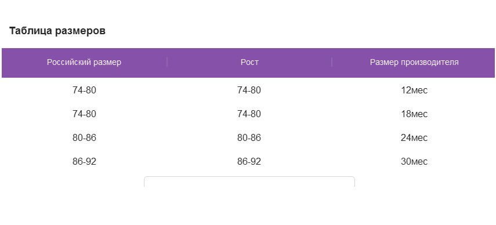Click the 12мес manufacturer size cell
This screenshot has height=225, width=496.
pyautogui.click(x=414, y=90)
